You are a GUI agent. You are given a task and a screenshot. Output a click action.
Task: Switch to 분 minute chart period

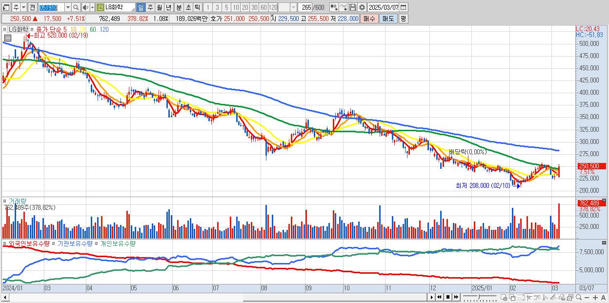(179, 7)
